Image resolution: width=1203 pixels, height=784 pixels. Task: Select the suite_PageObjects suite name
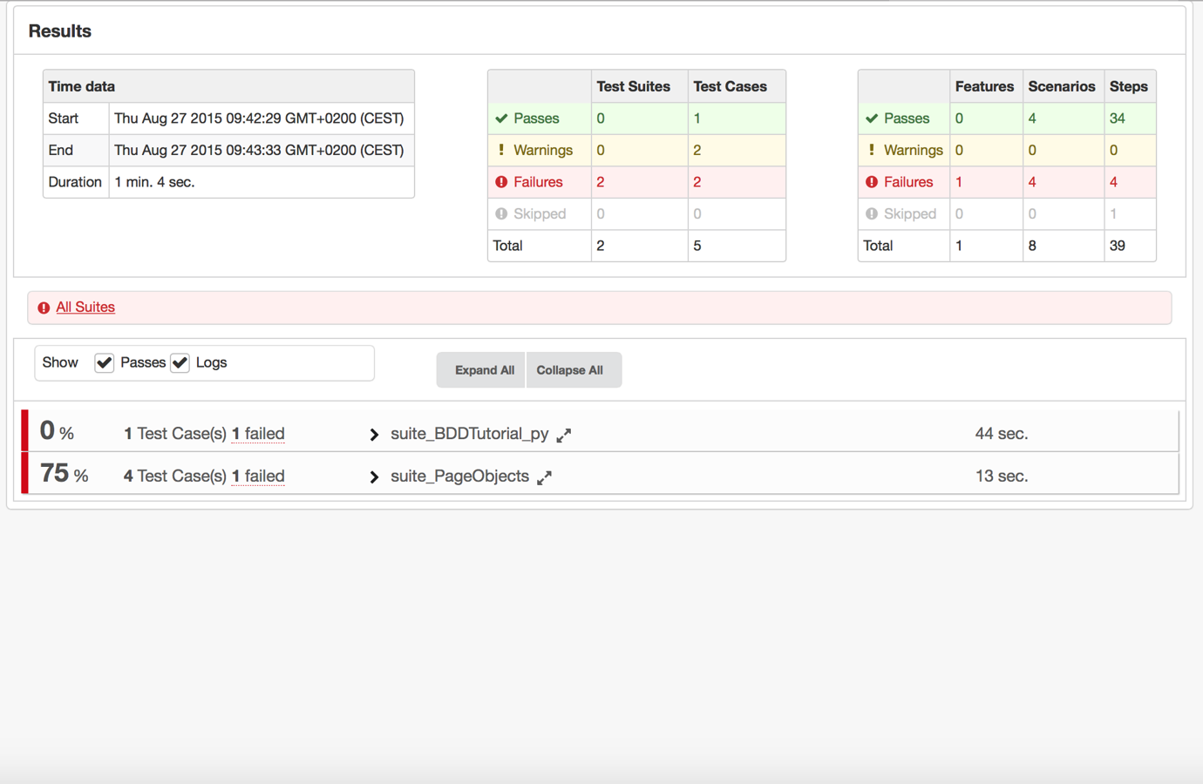459,476
